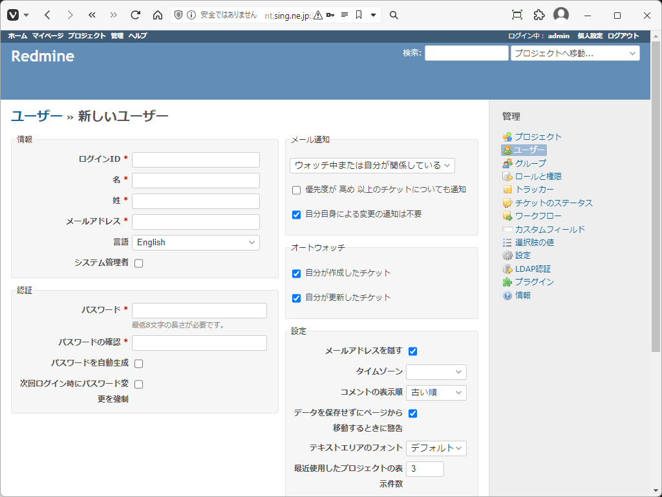Open the search icon in browser toolbar
Screen dimensions: 662x497
[394, 16]
